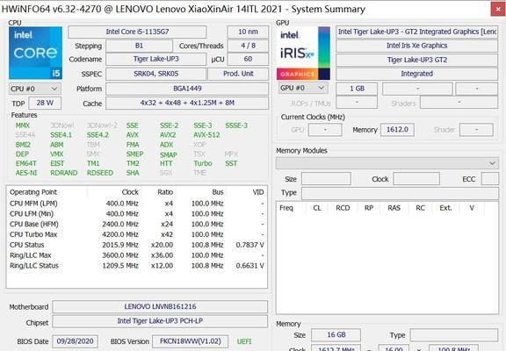506x351 pixels.
Task: Click the RCD timing column header
Action: 343,208
